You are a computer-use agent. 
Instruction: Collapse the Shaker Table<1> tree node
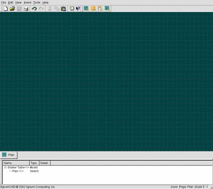pos(5,167)
